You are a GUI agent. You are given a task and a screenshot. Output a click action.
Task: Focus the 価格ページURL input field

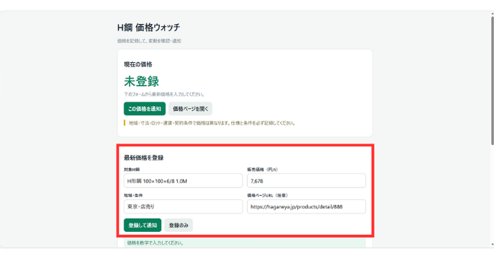(x=306, y=206)
